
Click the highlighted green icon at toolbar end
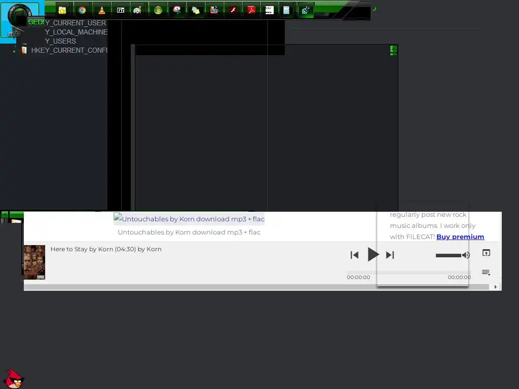(x=306, y=10)
